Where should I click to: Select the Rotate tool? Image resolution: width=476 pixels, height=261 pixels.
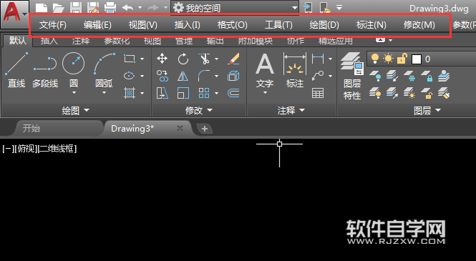tap(183, 59)
